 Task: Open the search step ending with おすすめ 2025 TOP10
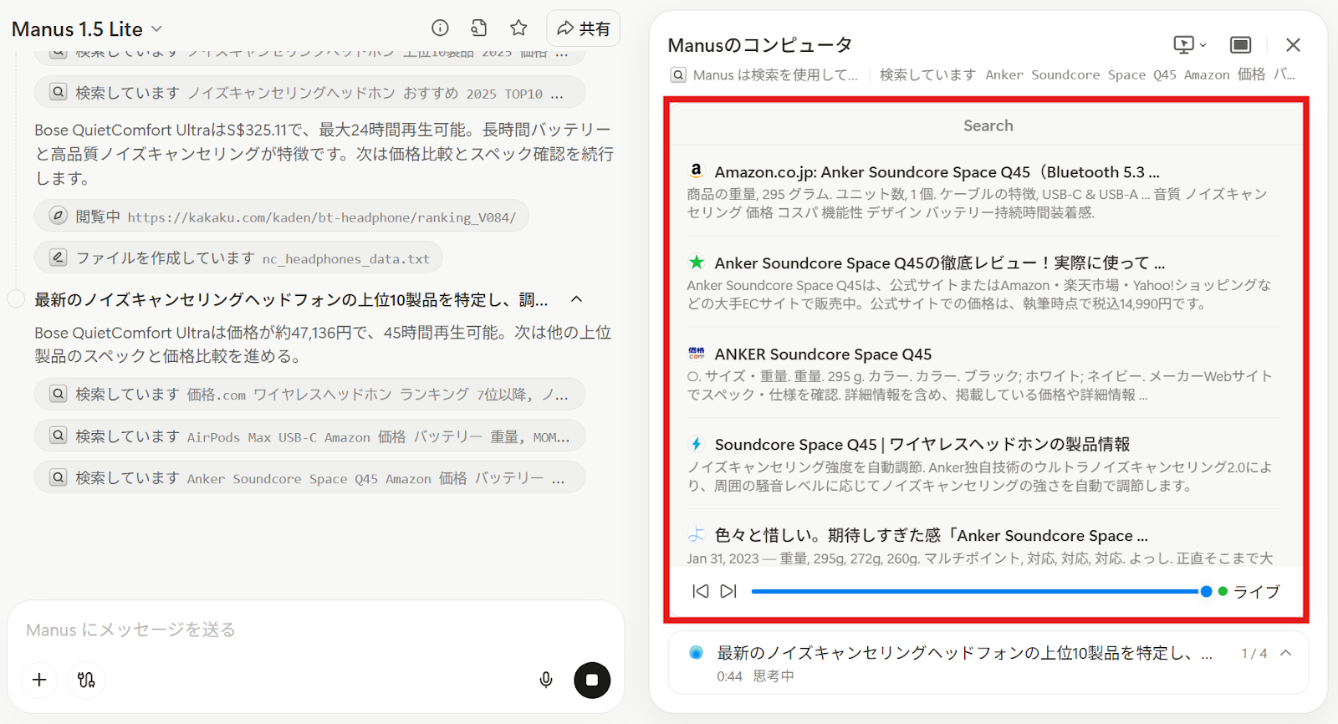(309, 93)
